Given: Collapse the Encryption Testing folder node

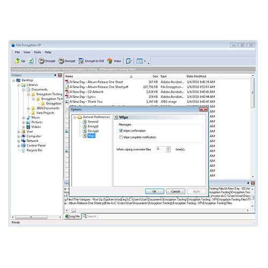Looking at the screenshot, I should pos(28,94).
